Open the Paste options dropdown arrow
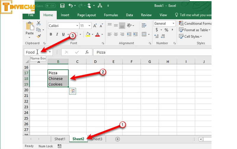The width and height of the screenshot is (237, 149). point(29,37)
